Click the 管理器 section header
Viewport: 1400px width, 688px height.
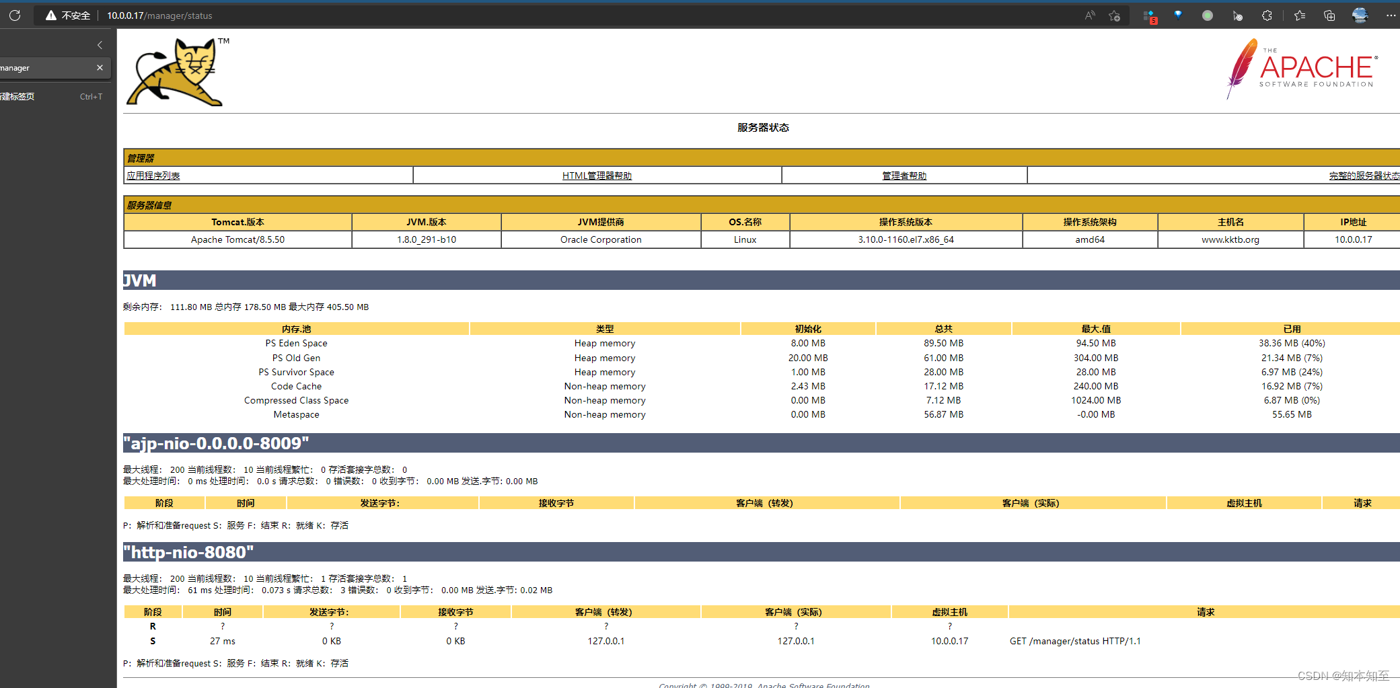pos(762,158)
